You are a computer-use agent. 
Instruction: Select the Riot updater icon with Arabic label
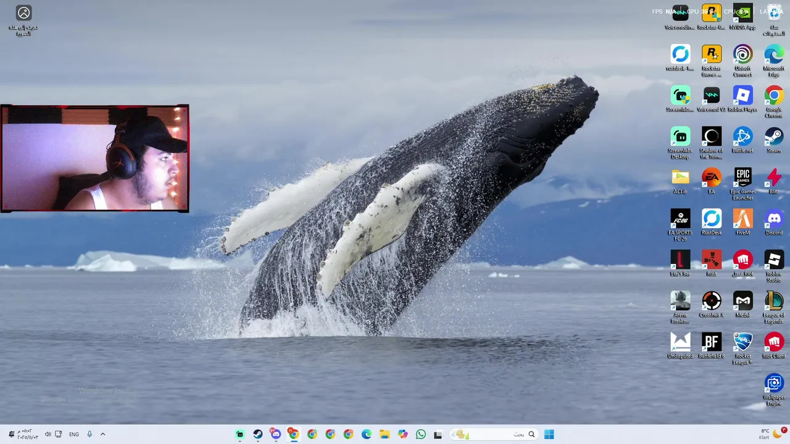click(742, 263)
